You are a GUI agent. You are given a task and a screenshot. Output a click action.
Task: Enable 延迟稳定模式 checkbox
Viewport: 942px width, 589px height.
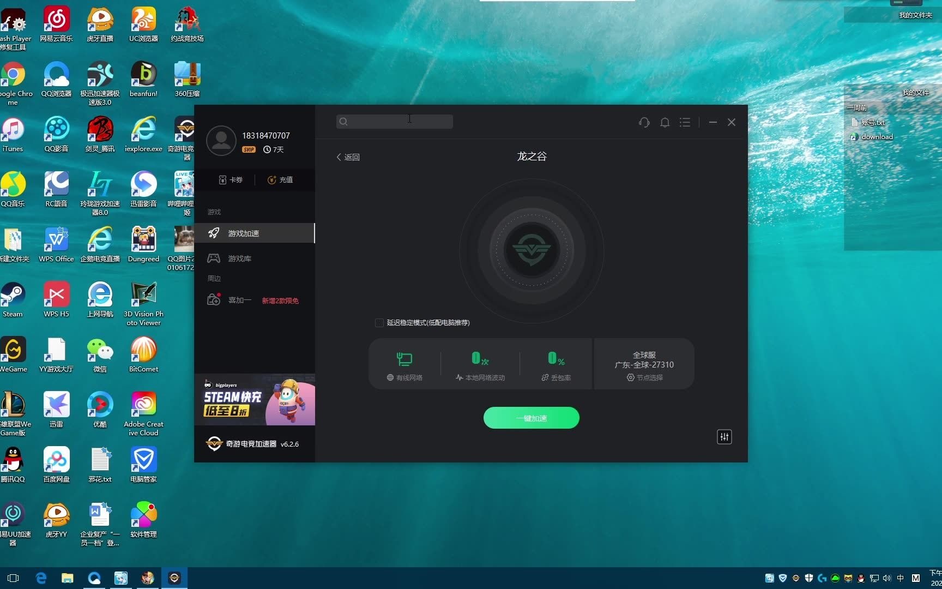coord(379,323)
